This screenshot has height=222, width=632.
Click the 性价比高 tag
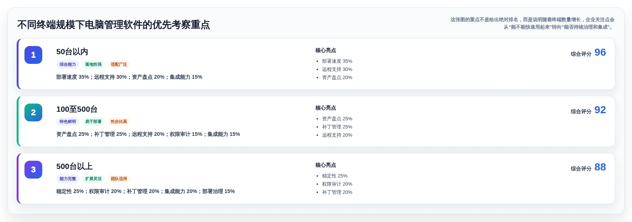tap(119, 122)
